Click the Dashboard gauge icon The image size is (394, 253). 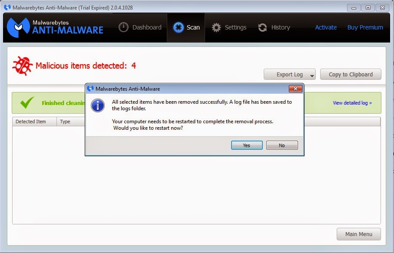coord(123,27)
